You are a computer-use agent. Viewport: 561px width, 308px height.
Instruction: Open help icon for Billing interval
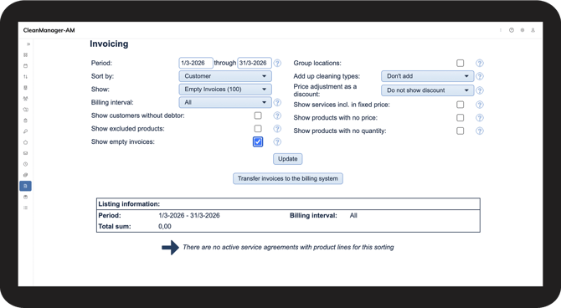277,103
